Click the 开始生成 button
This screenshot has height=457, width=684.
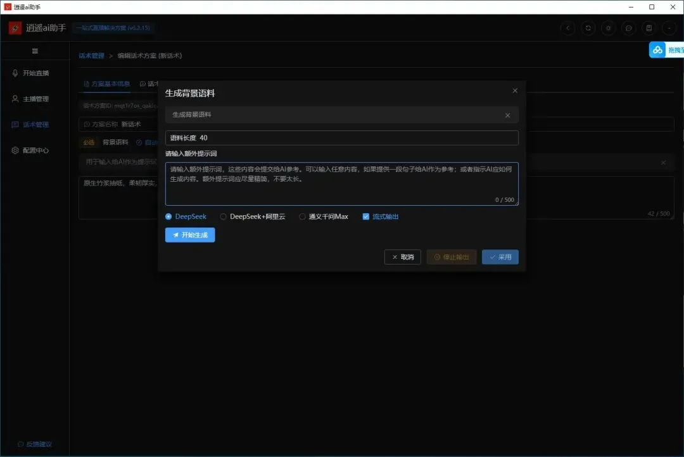[190, 235]
